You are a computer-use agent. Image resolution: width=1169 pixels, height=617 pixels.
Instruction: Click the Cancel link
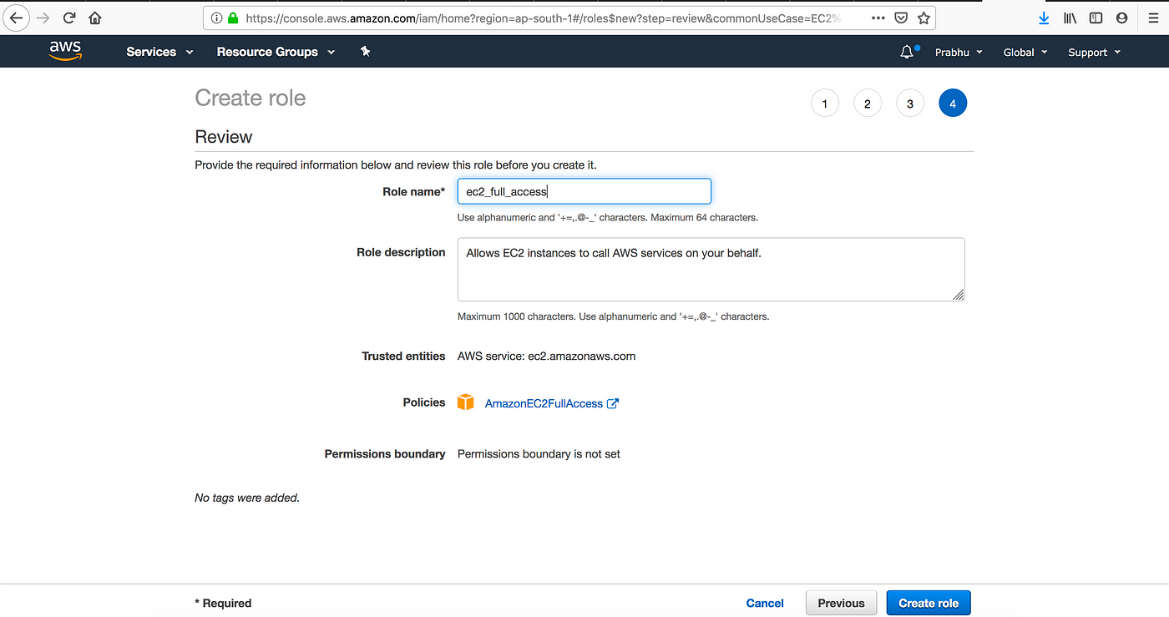[x=765, y=603]
